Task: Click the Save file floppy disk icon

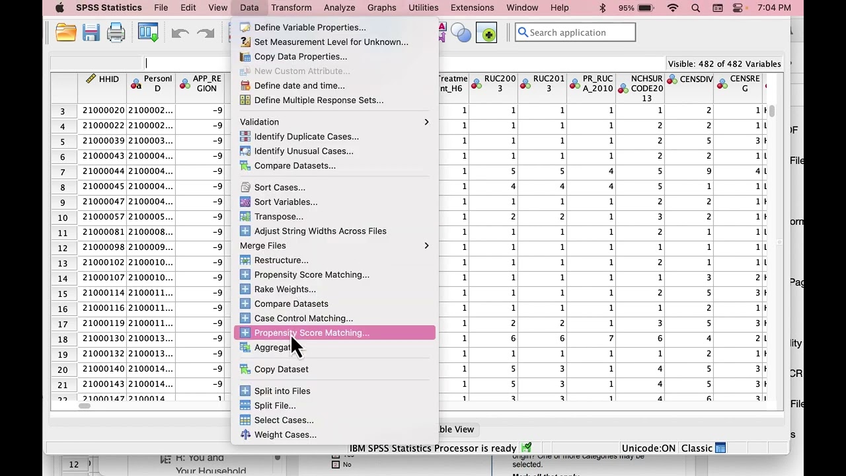Action: coord(91,32)
